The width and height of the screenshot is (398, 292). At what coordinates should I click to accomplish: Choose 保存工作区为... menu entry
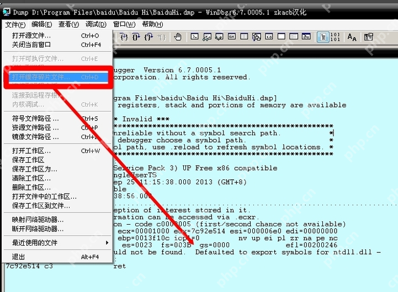57,169
